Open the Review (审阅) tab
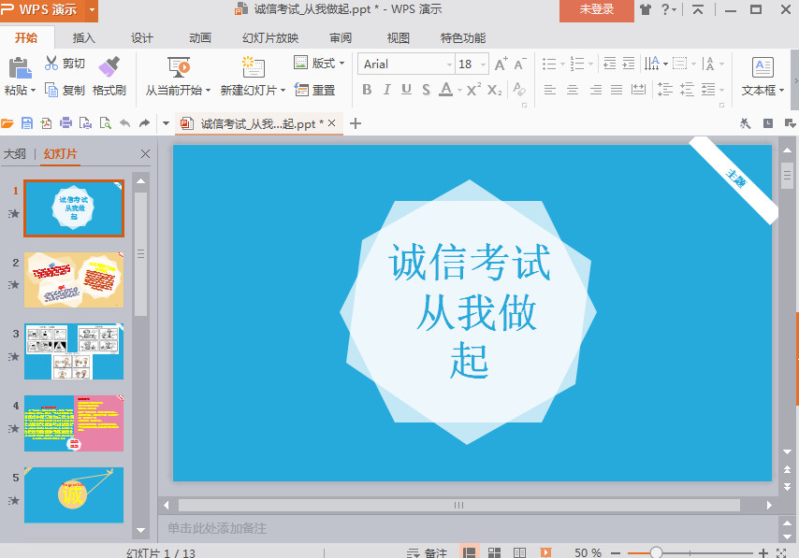Image resolution: width=799 pixels, height=558 pixels. 341,37
